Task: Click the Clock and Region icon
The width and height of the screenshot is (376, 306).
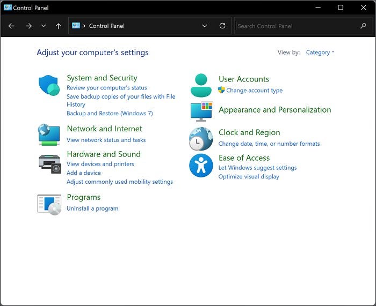Action: pyautogui.click(x=201, y=139)
